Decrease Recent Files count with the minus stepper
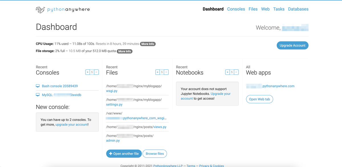The height and width of the screenshot is (167, 342). click(x=166, y=72)
